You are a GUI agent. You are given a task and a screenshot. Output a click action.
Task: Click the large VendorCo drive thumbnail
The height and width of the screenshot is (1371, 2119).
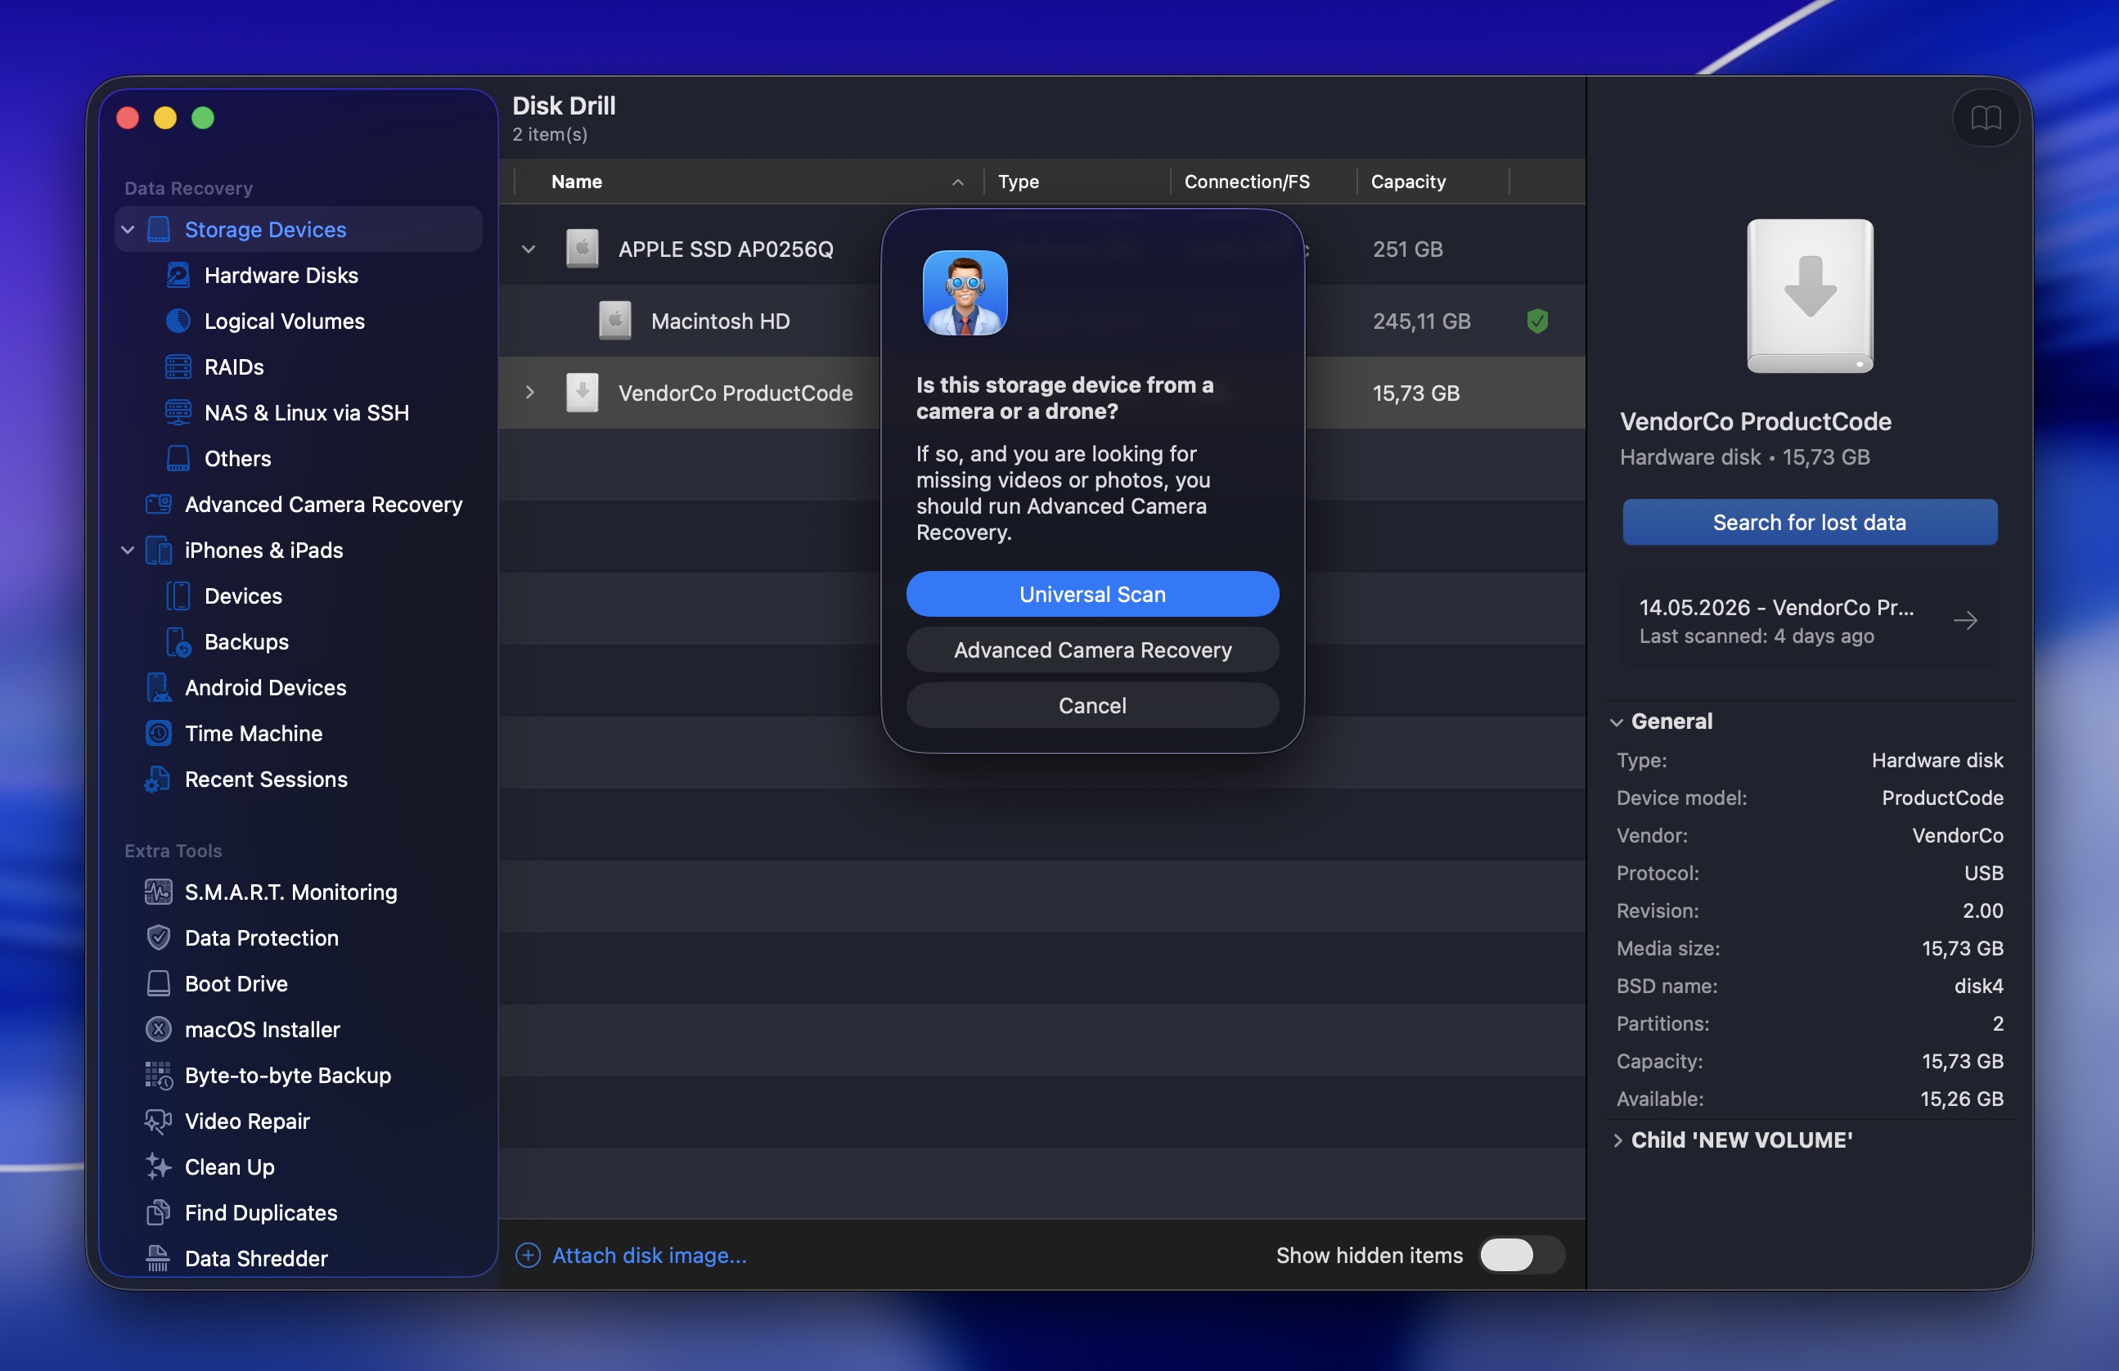(x=1809, y=296)
